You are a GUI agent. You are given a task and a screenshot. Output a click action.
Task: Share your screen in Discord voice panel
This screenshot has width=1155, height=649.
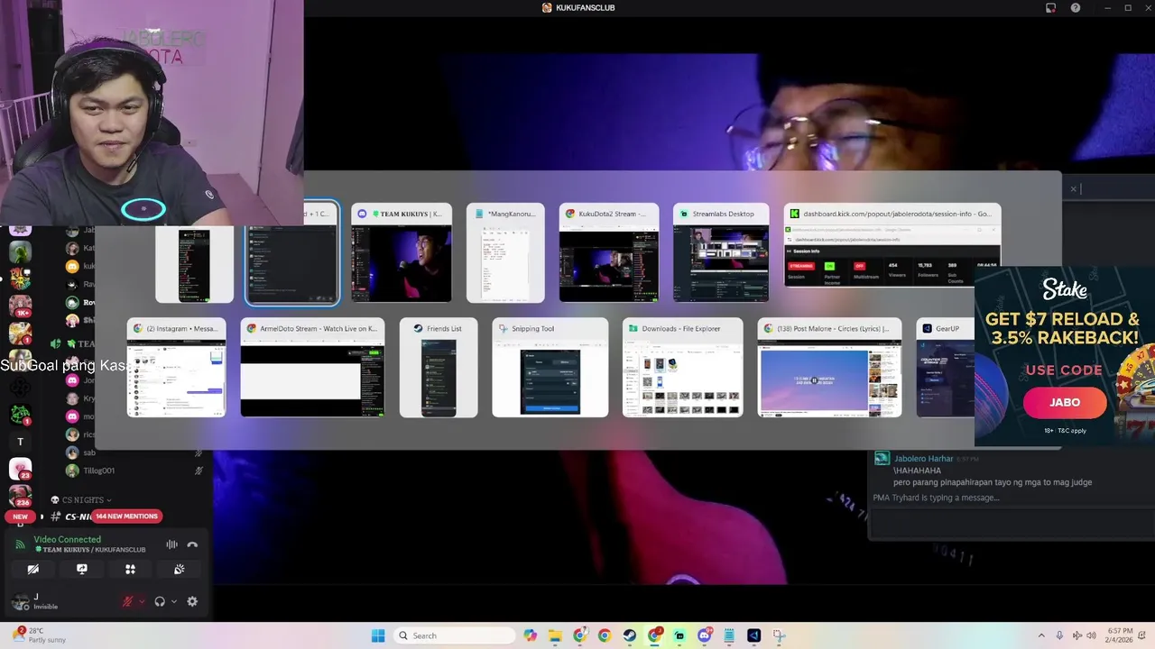[81, 569]
